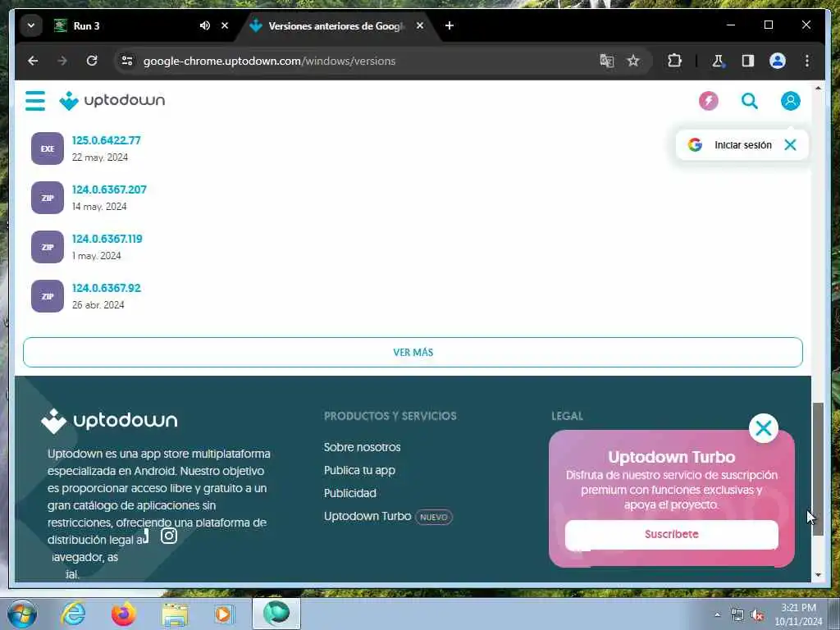Click the footer Uptodown logo

(x=109, y=421)
